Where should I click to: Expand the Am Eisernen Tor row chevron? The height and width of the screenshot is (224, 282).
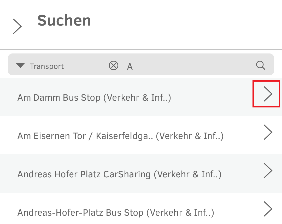click(x=268, y=132)
